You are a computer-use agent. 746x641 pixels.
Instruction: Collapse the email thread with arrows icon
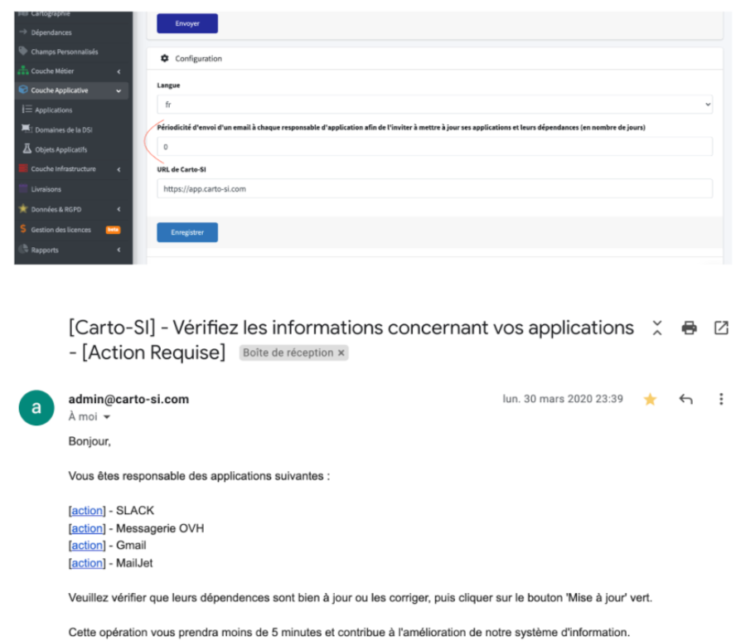[657, 328]
